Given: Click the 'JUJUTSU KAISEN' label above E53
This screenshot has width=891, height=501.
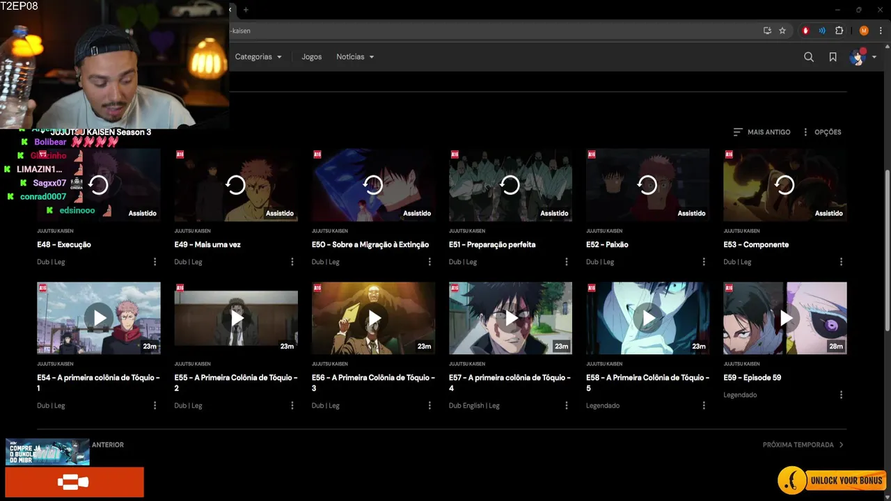Looking at the screenshot, I should [741, 230].
